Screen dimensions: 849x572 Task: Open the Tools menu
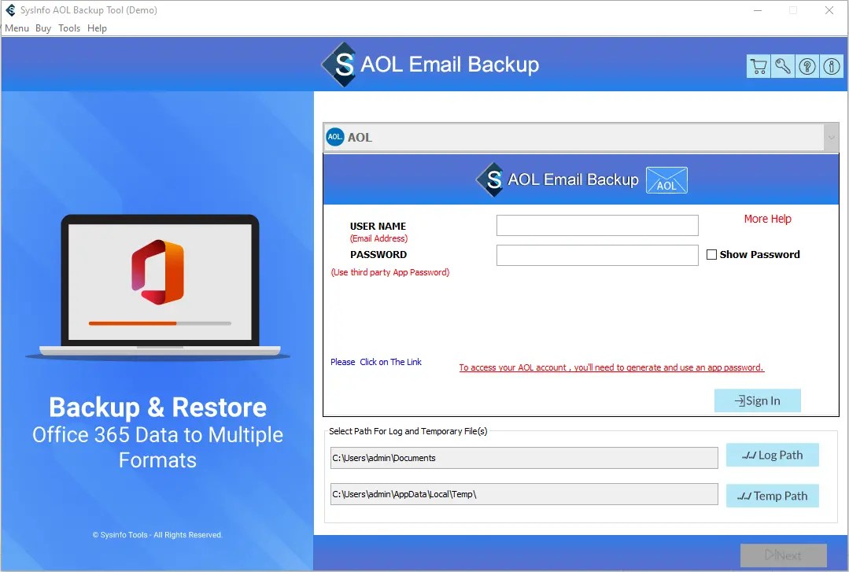(68, 28)
